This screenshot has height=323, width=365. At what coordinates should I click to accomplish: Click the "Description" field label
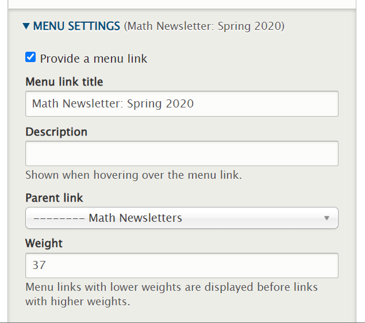click(x=56, y=132)
